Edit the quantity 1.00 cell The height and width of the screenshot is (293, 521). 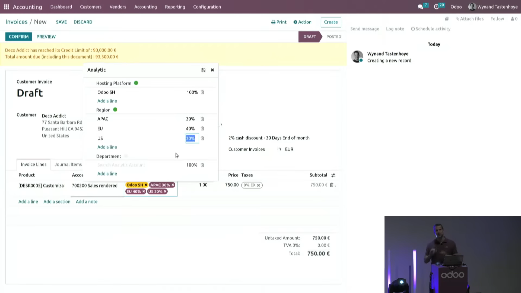[x=203, y=185]
